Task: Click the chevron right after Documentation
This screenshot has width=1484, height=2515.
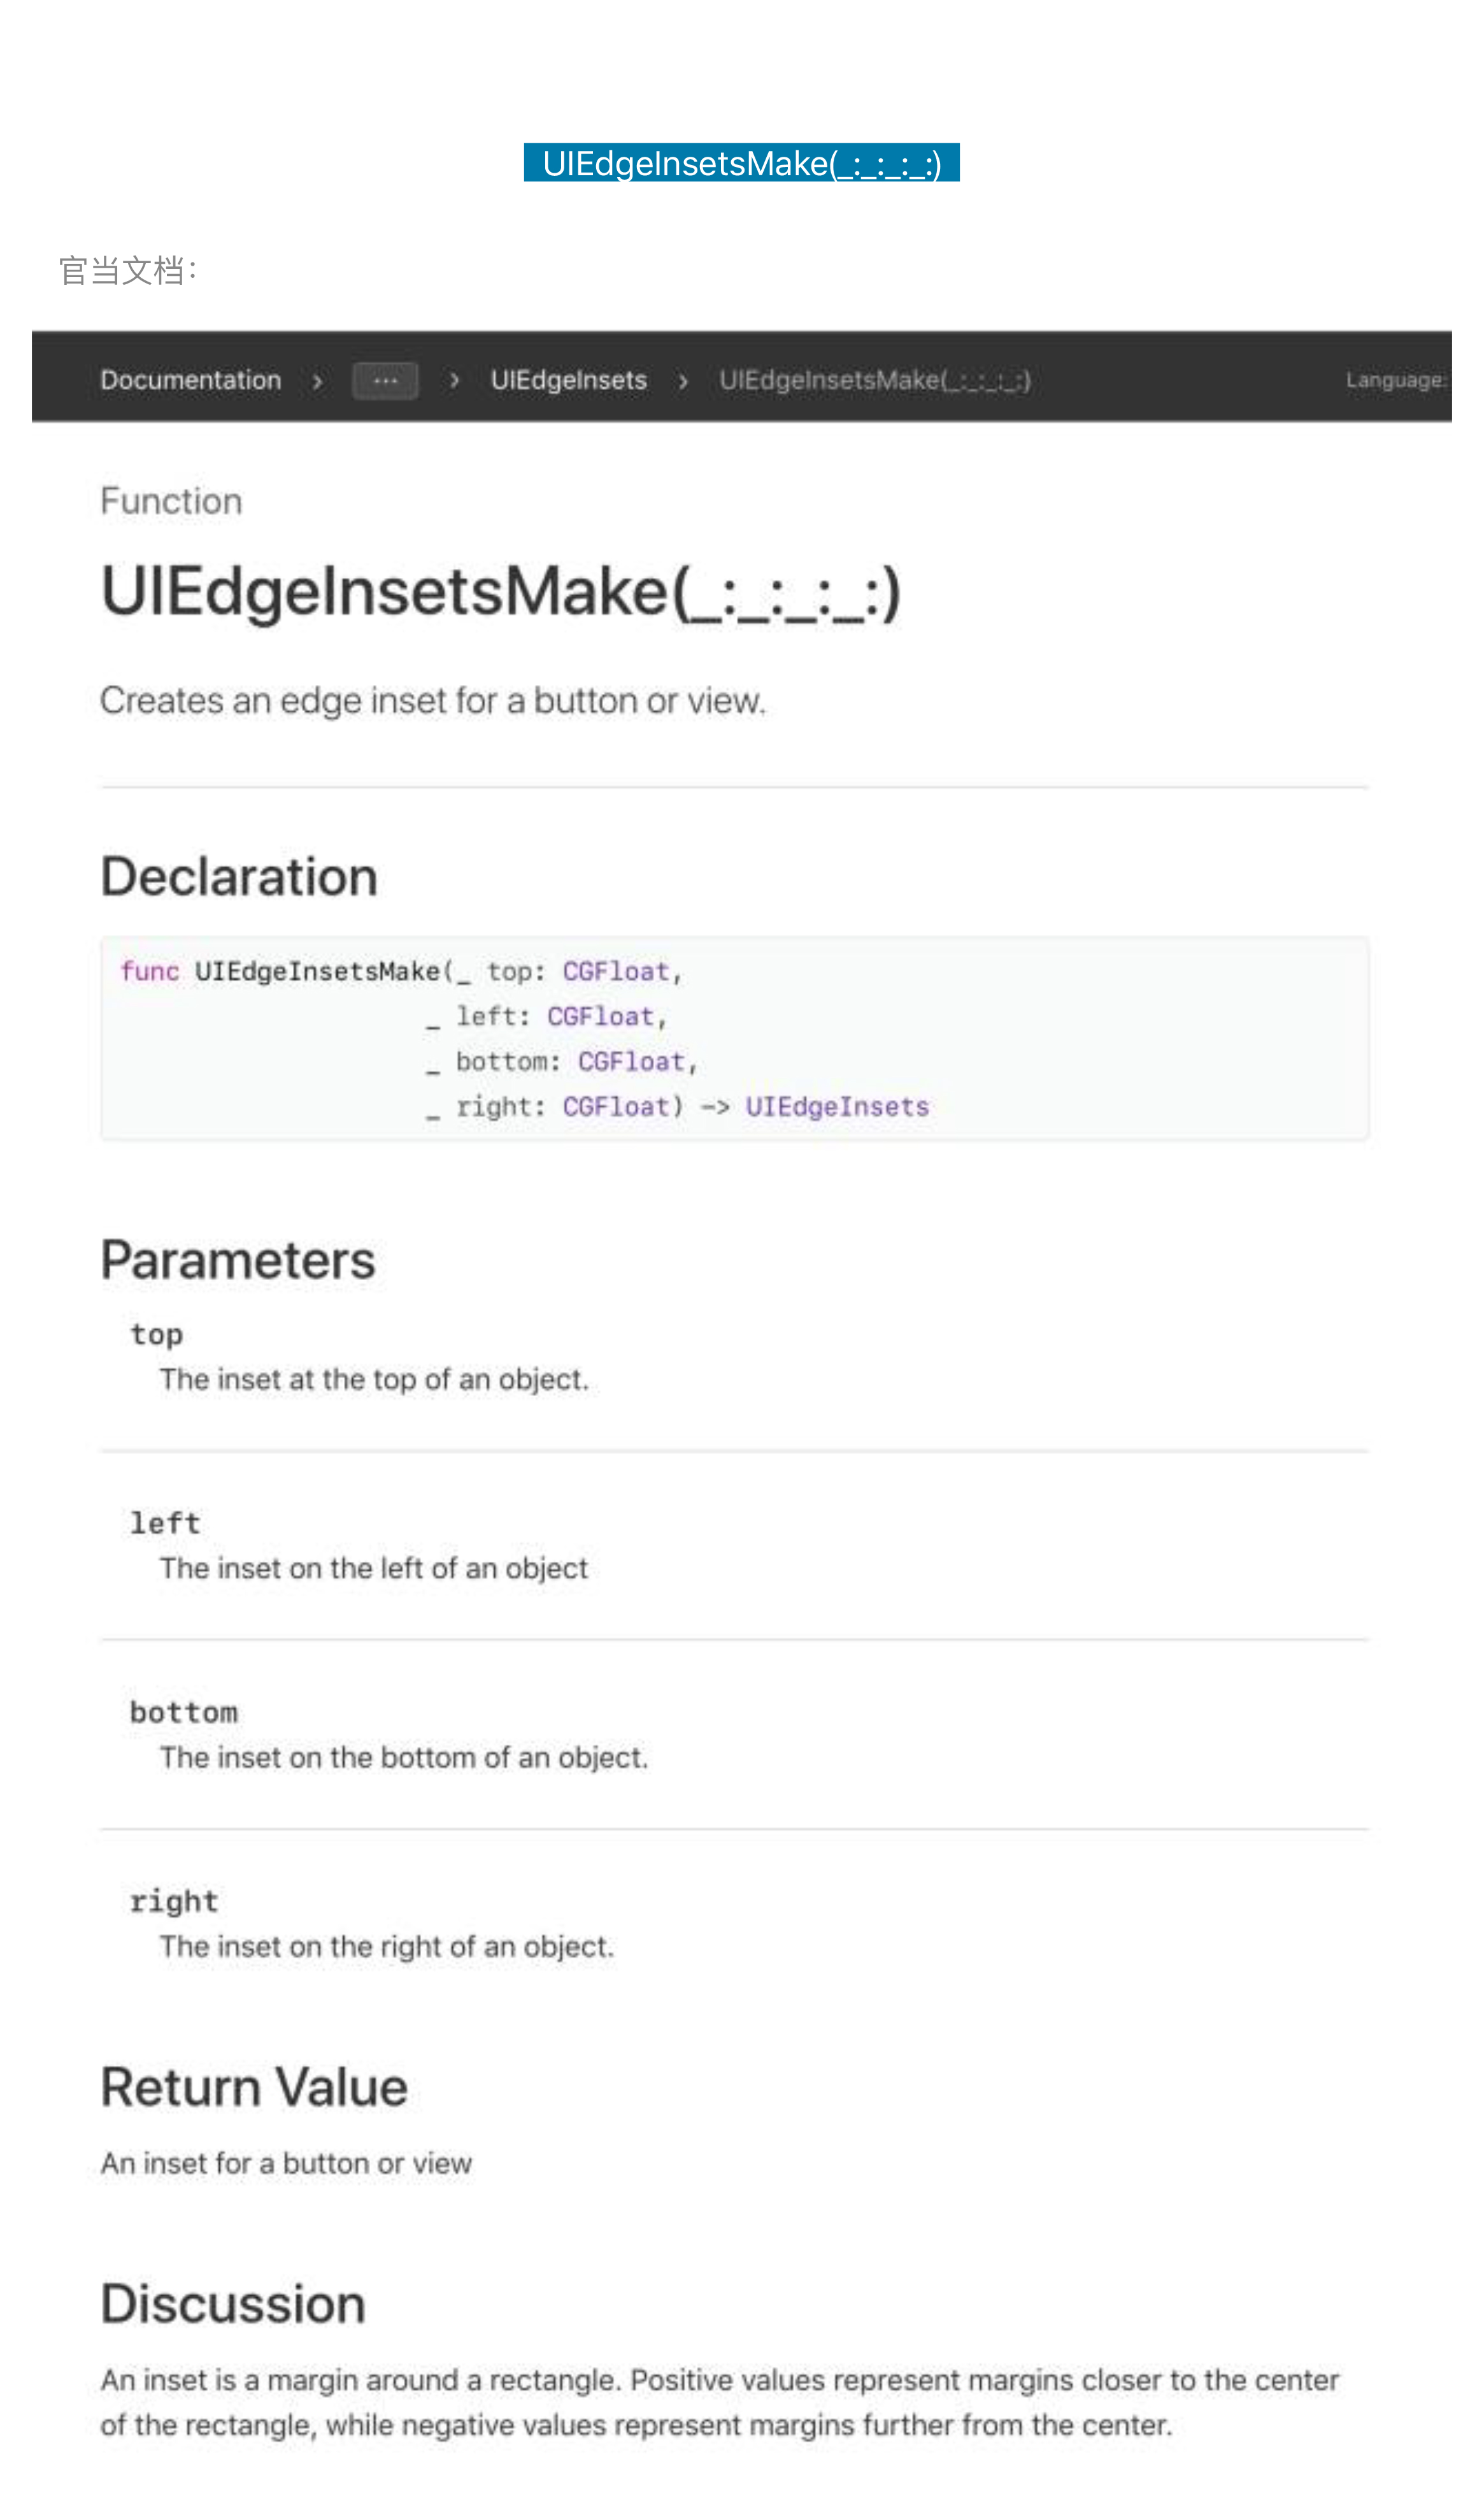Action: (x=317, y=381)
